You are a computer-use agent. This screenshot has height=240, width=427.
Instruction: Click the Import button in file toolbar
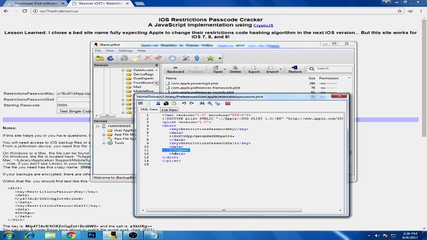click(x=272, y=70)
